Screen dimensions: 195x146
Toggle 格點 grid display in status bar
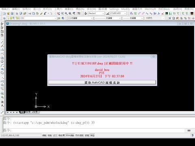pos(50,135)
